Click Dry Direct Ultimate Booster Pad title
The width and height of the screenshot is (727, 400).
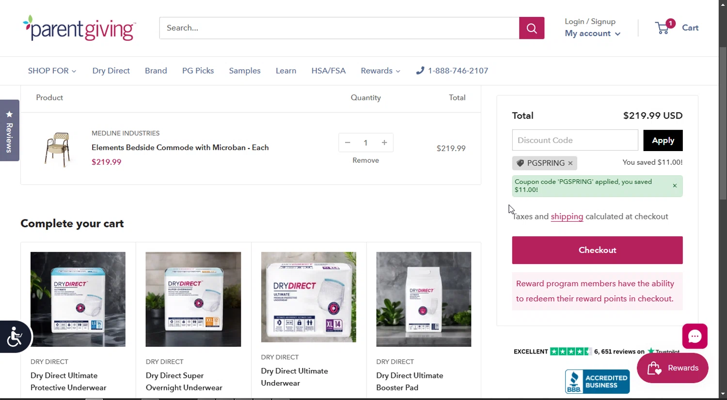click(410, 382)
